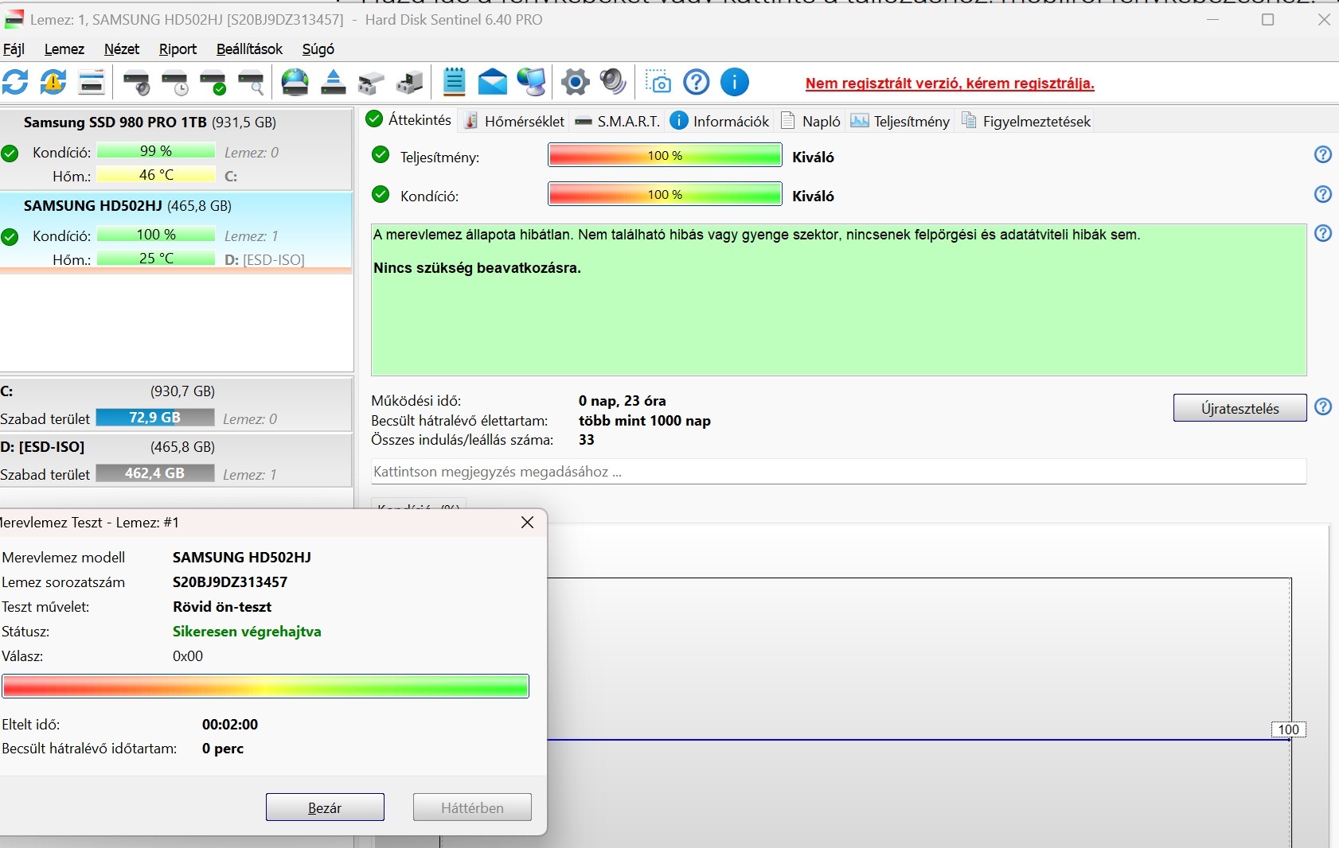Screen dimensions: 1339x848
Task: Switch to the Teljesítmény tab
Action: click(900, 121)
